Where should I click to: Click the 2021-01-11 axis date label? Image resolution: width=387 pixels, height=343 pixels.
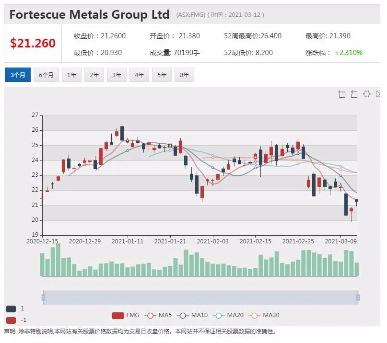(x=128, y=241)
